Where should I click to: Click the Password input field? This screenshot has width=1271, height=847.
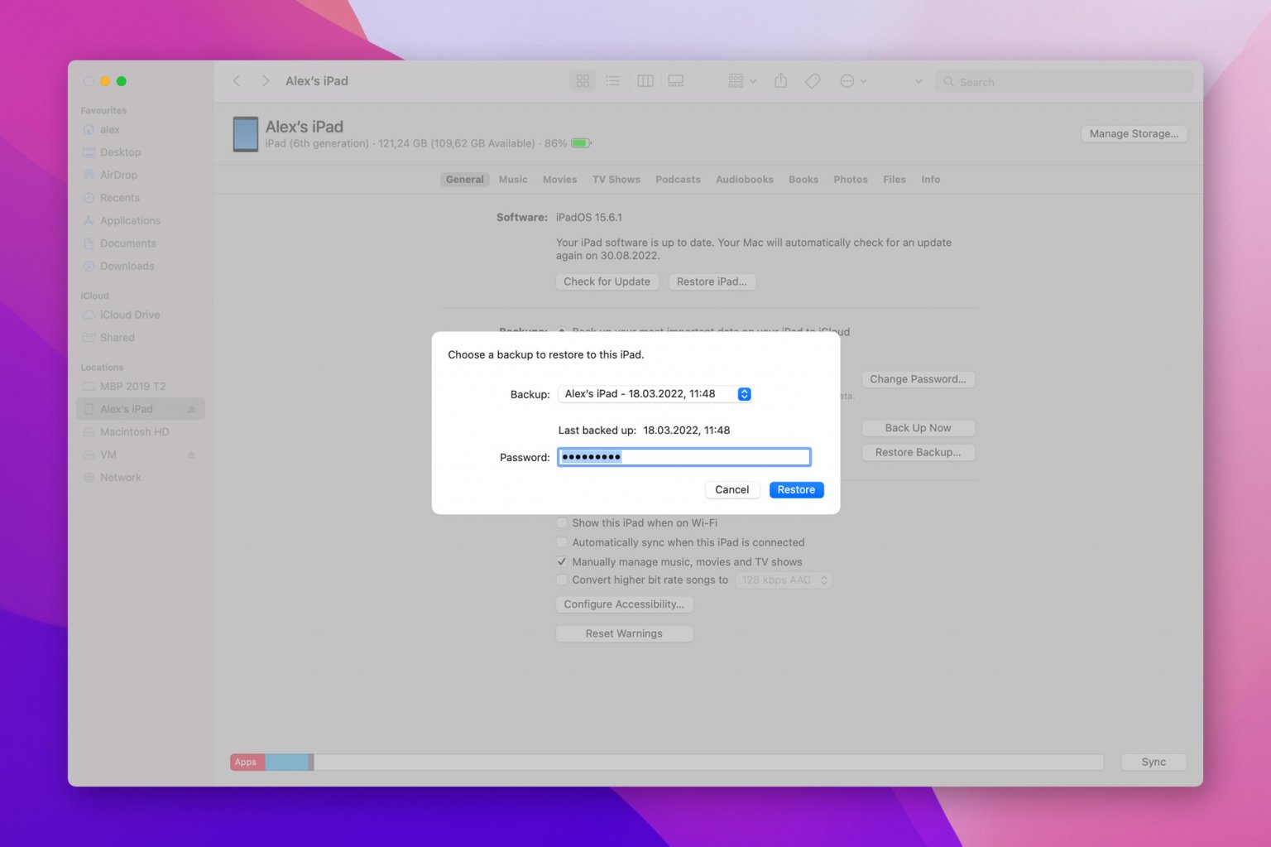(683, 456)
